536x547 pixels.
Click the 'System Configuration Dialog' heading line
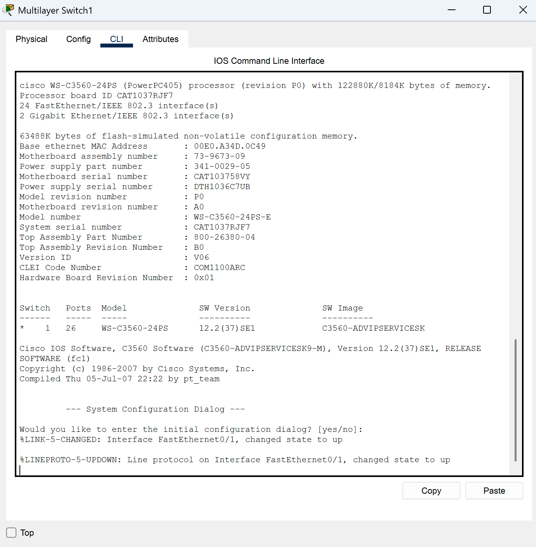pos(155,409)
